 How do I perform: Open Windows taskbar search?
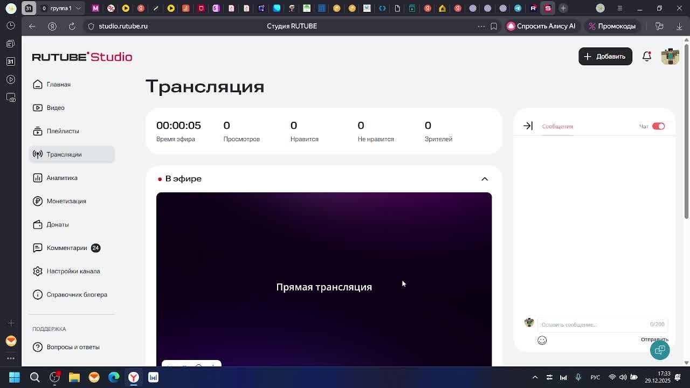[x=34, y=377]
